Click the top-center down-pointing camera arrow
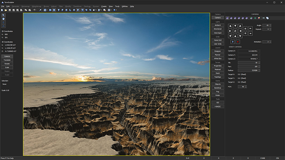The width and height of the screenshot is (285, 160). tap(235, 26)
